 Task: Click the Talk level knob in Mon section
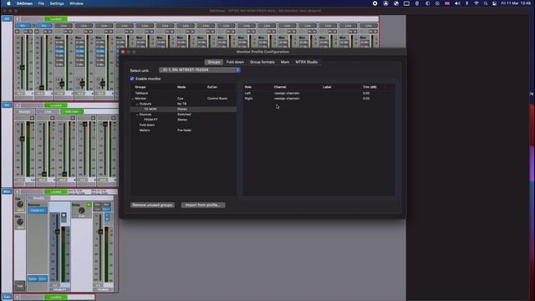click(x=20, y=204)
